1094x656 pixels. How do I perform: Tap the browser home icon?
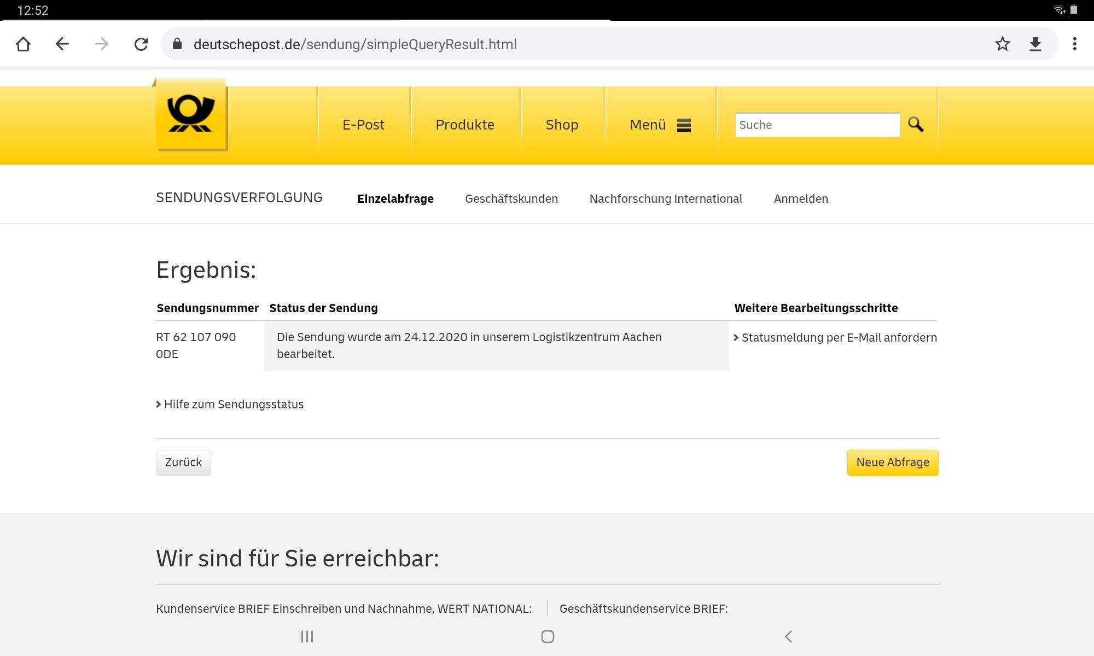point(23,44)
